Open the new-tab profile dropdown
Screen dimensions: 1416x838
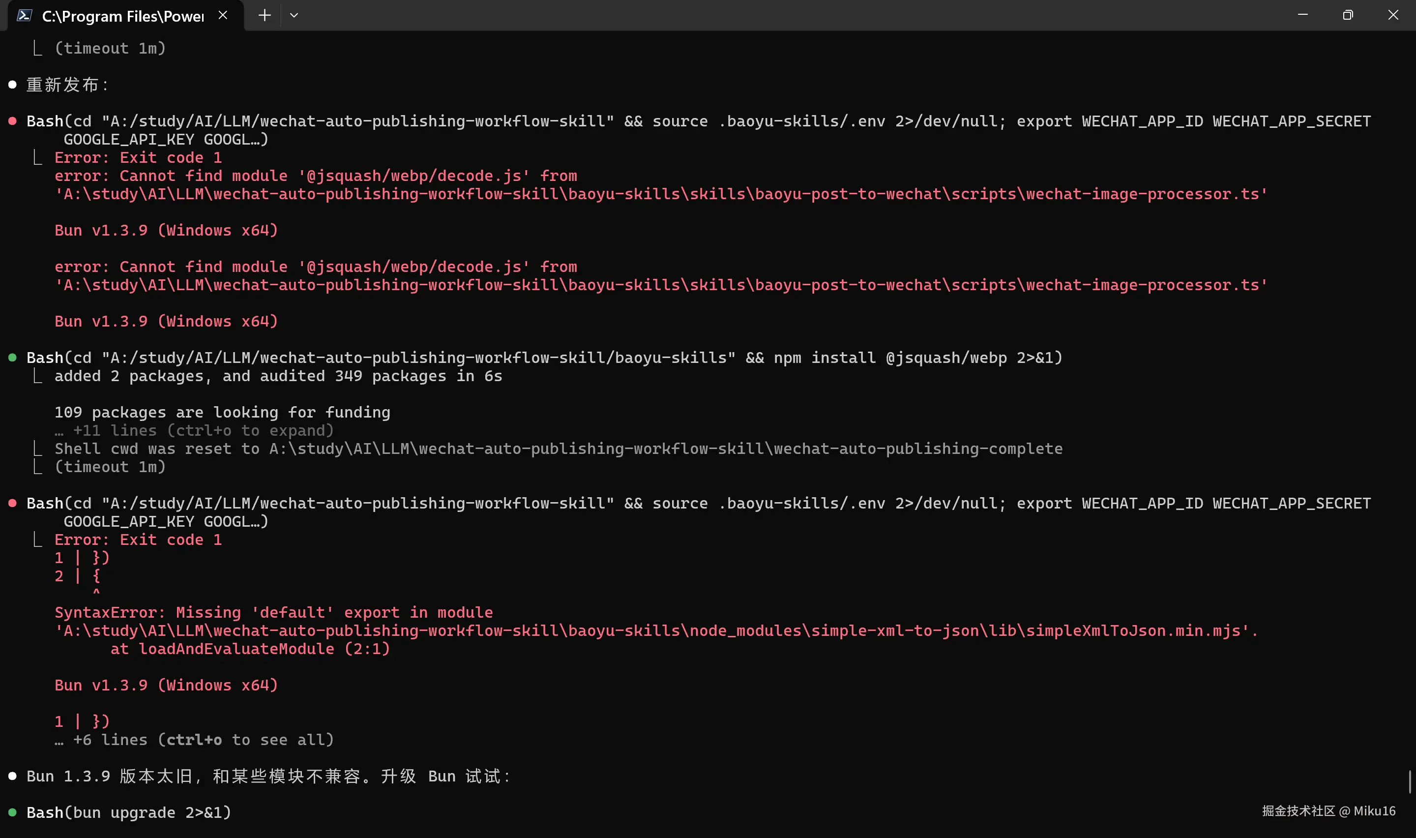point(294,15)
